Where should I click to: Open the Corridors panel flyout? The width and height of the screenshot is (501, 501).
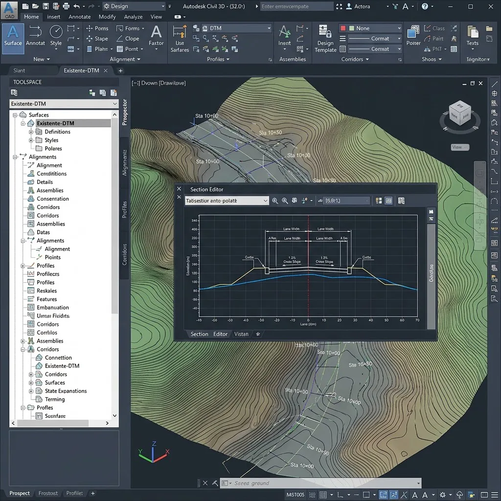(x=355, y=59)
